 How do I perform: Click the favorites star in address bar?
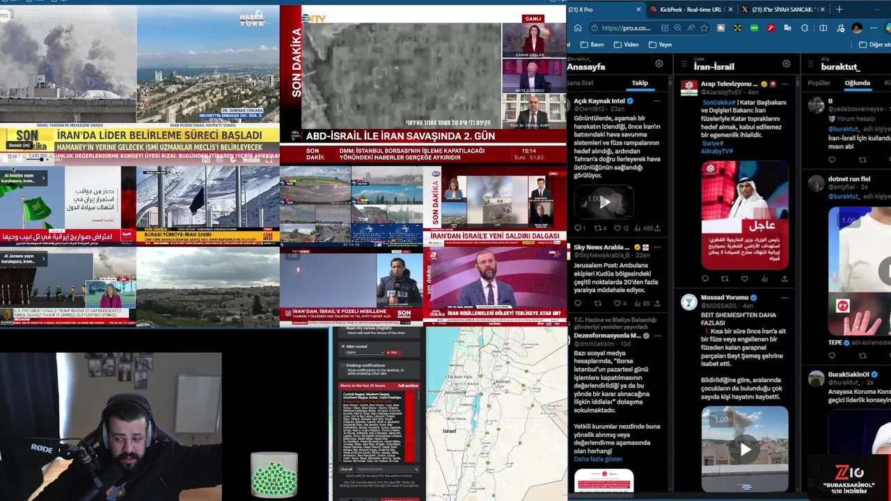[x=704, y=28]
